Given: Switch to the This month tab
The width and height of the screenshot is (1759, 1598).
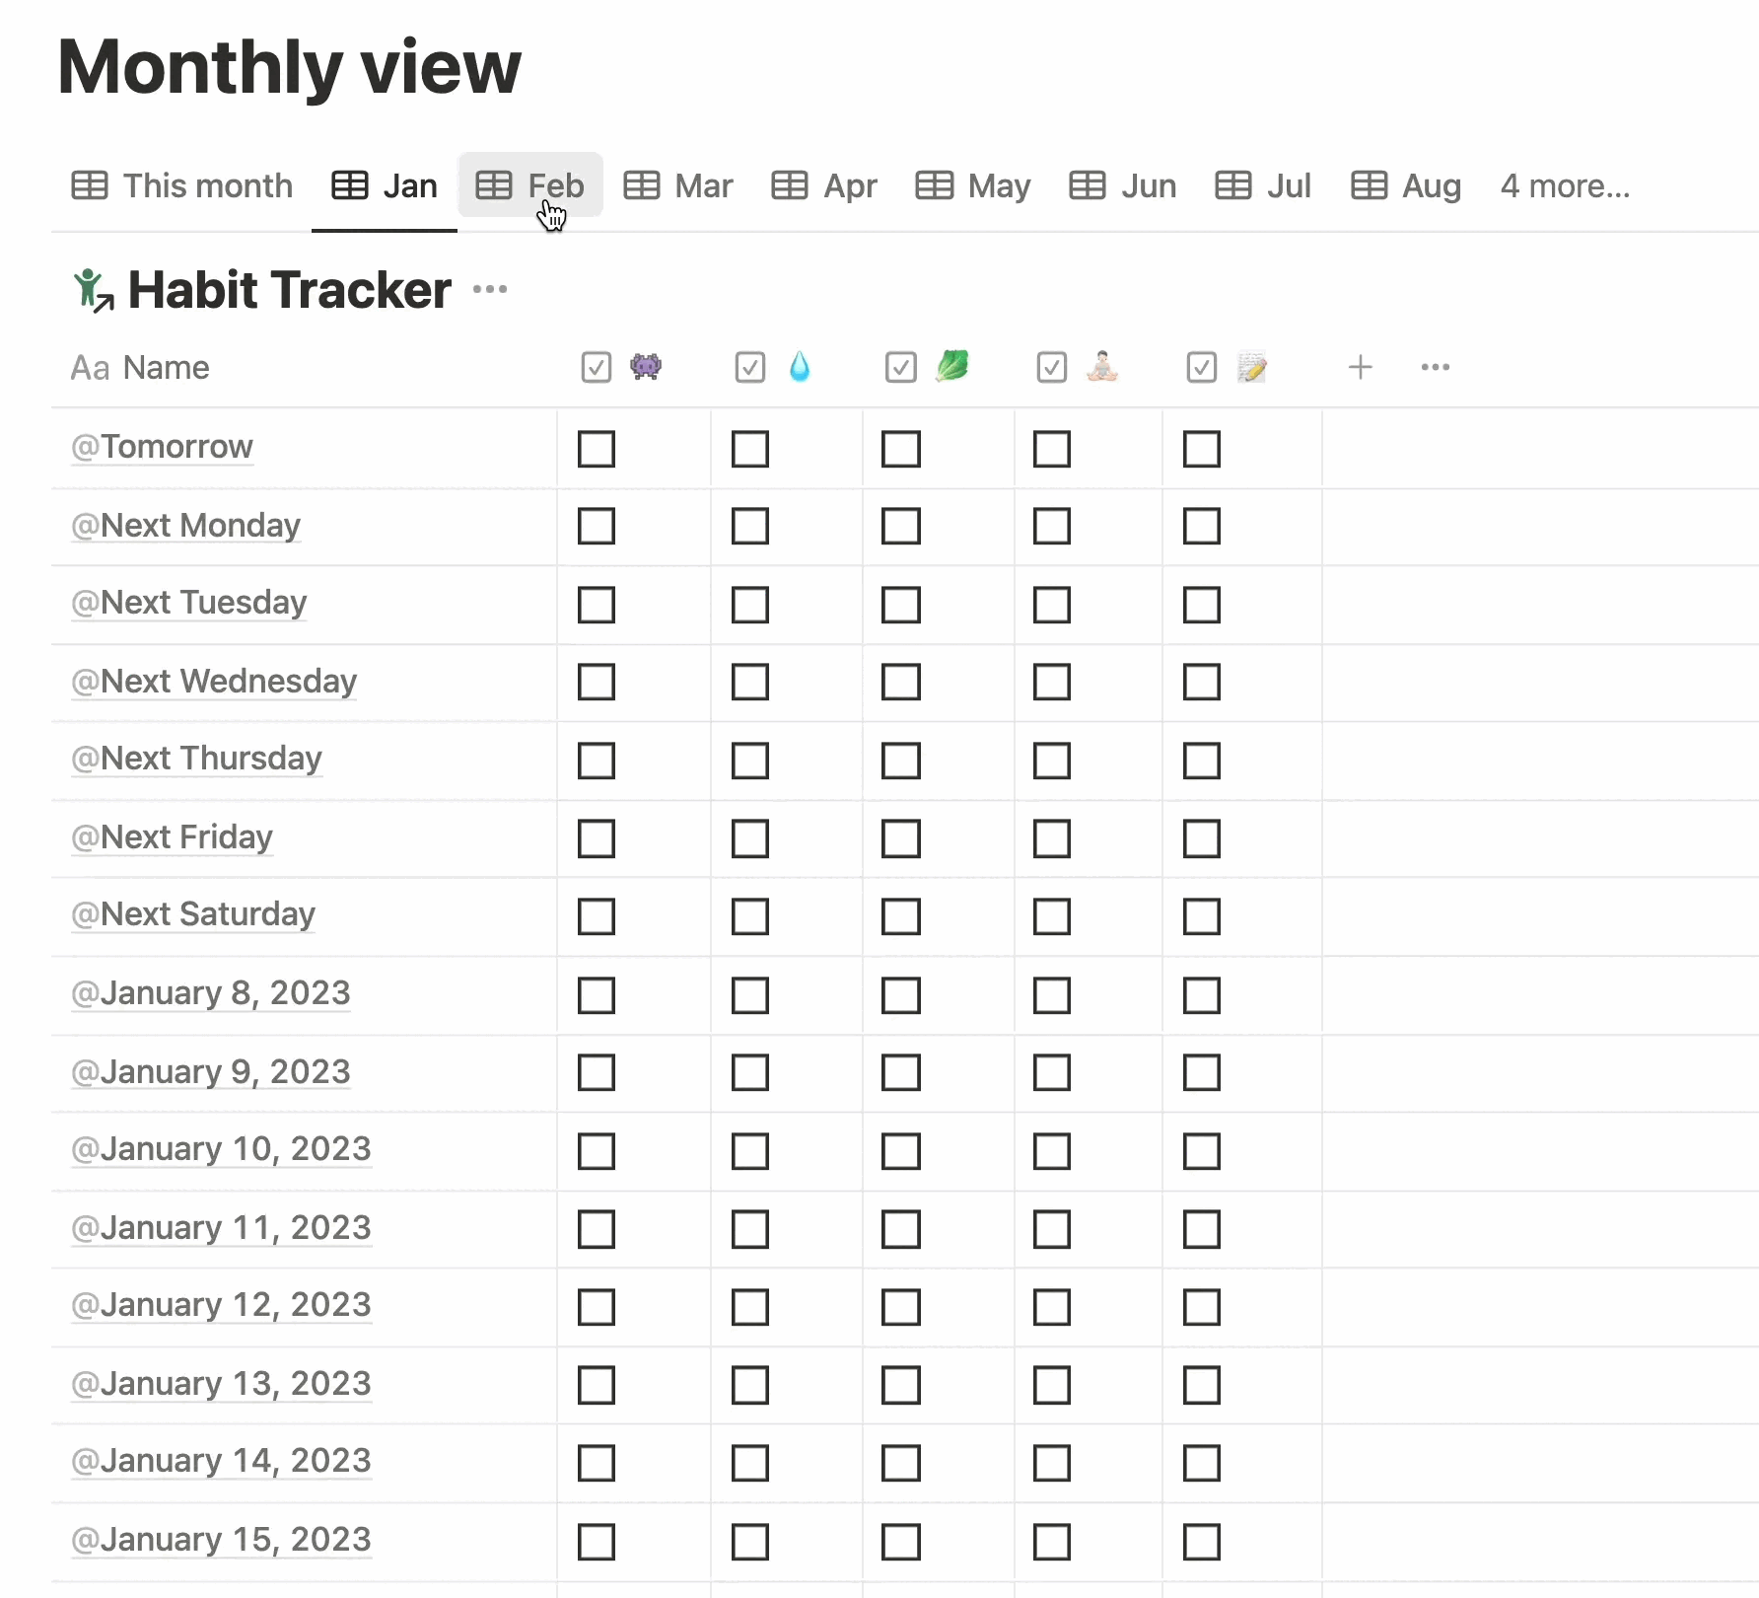Looking at the screenshot, I should (x=182, y=185).
